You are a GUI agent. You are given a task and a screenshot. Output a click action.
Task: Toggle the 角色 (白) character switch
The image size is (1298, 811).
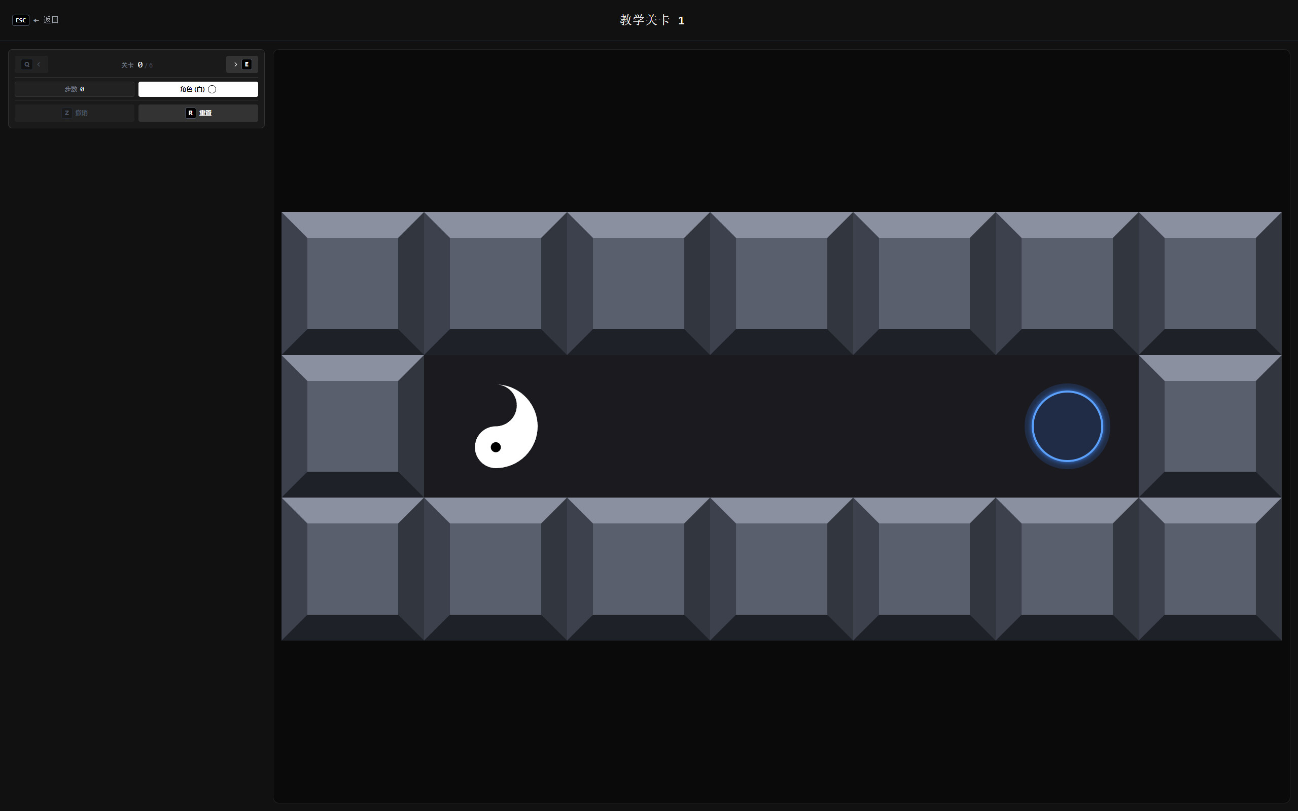pyautogui.click(x=197, y=89)
